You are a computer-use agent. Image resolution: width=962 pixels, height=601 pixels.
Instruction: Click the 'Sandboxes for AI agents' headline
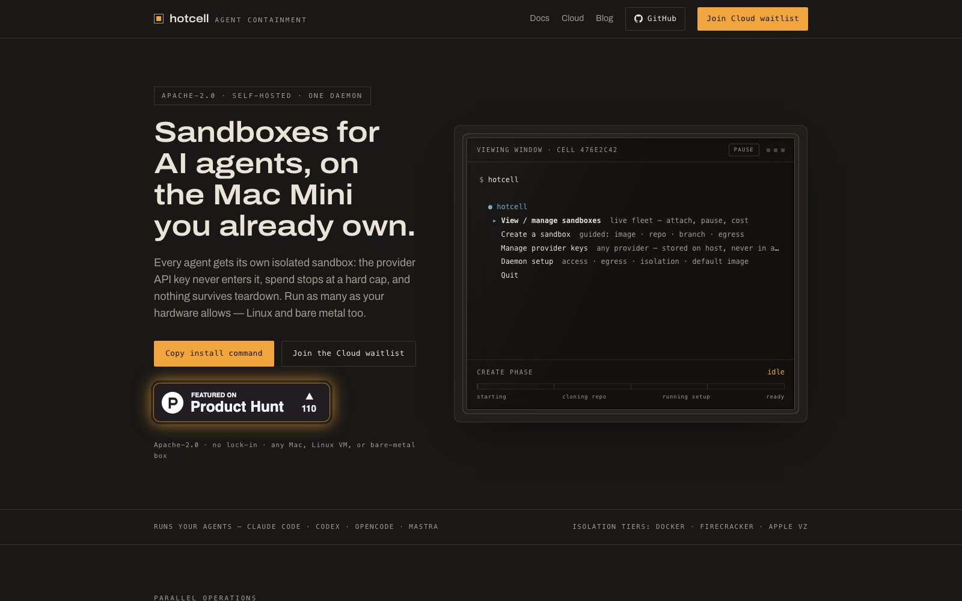[284, 178]
